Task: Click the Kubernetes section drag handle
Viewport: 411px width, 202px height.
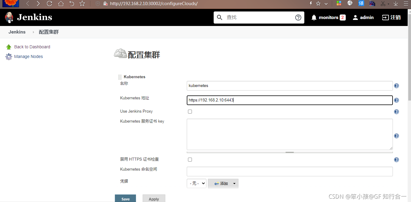Action: click(120, 77)
